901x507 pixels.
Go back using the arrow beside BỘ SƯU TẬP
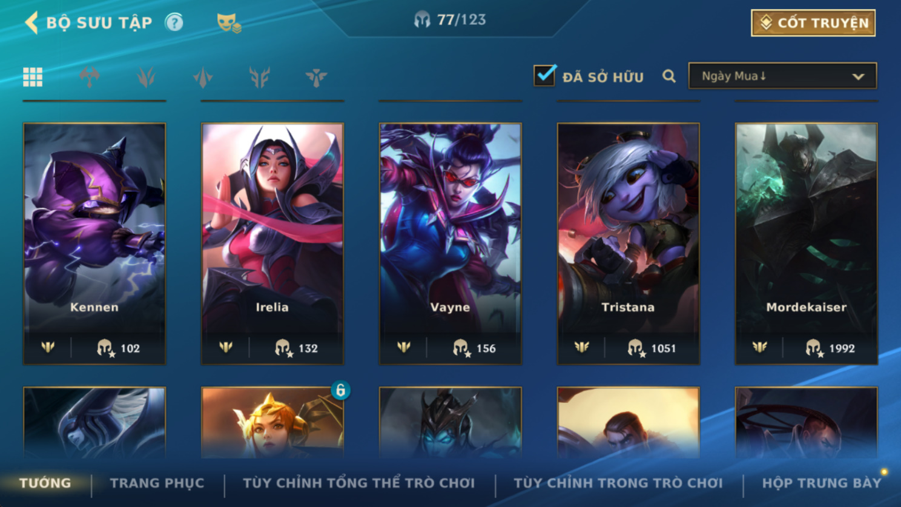(x=31, y=22)
